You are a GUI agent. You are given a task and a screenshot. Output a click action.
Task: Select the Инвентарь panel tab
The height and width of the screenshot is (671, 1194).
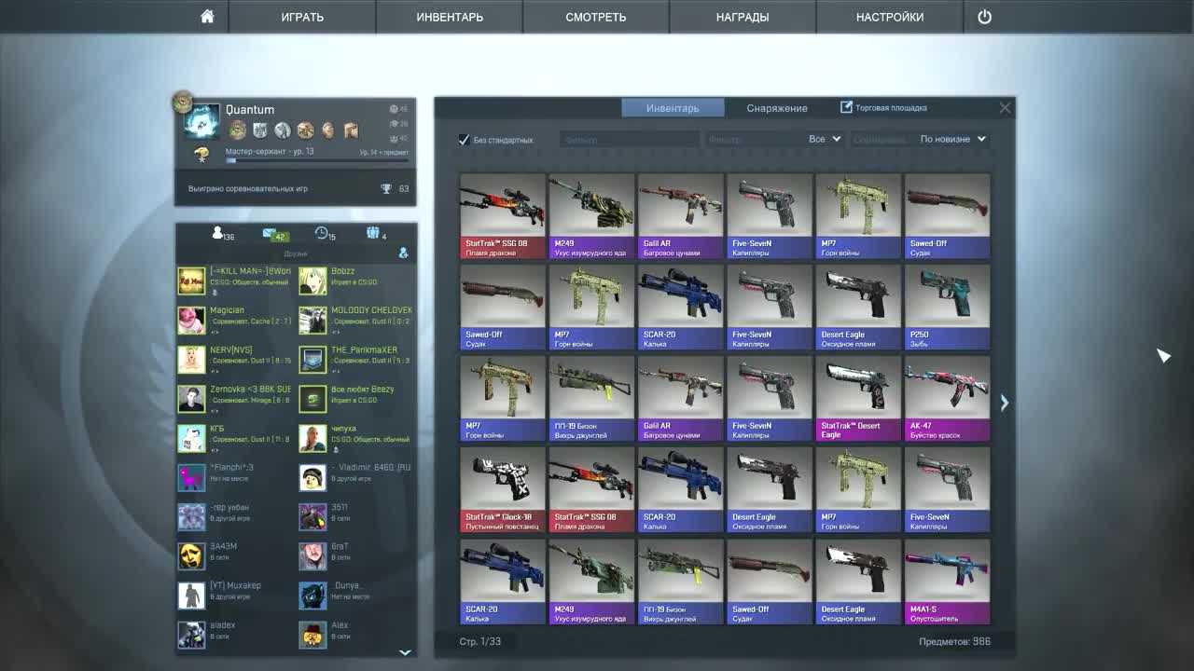pos(673,108)
